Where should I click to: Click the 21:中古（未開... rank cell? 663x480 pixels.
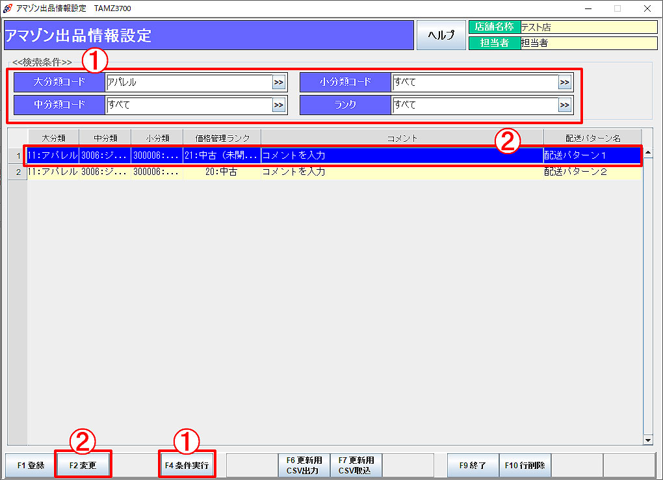222,155
